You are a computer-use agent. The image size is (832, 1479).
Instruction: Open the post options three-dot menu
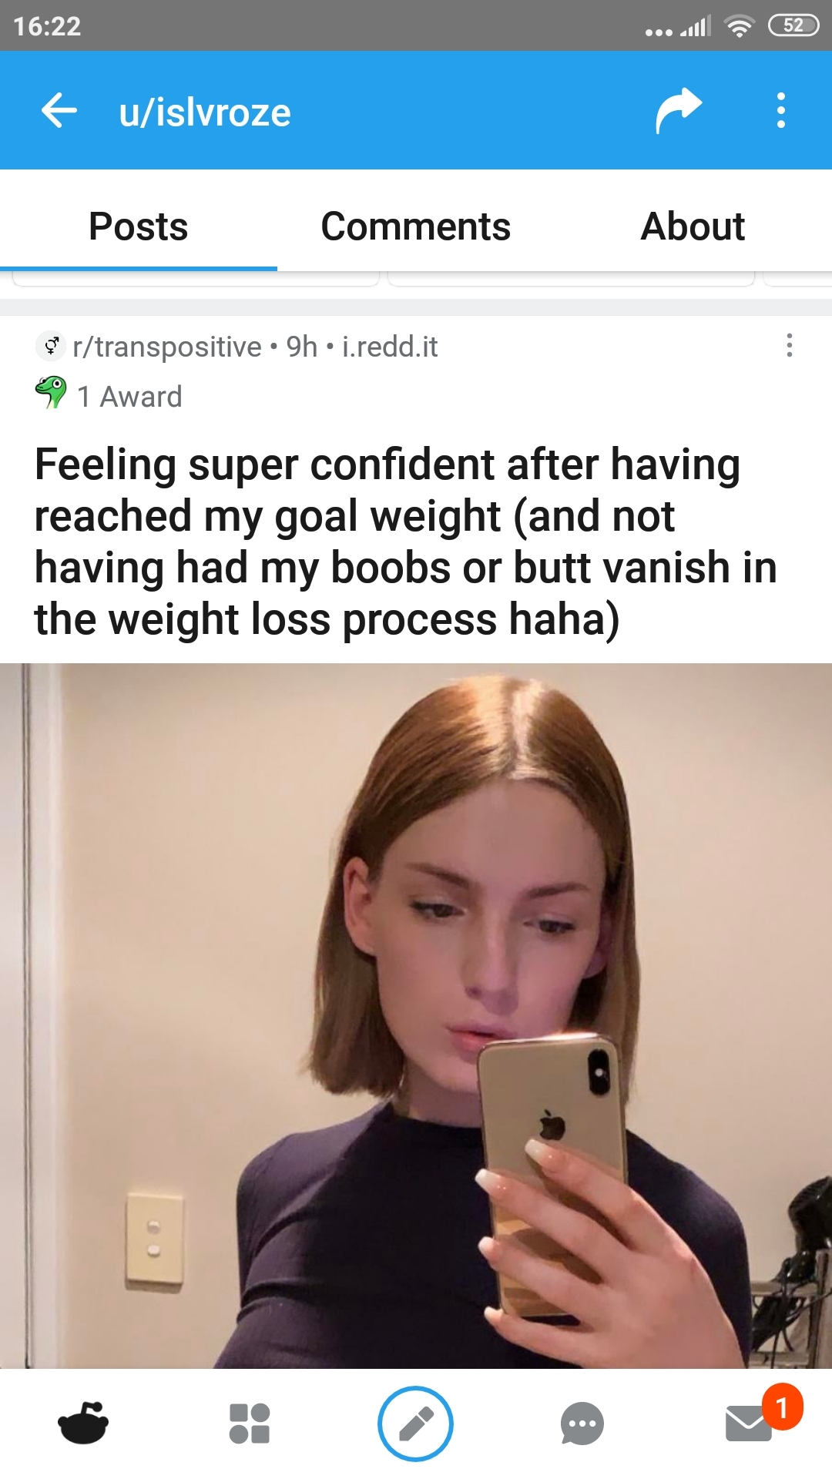click(x=789, y=345)
